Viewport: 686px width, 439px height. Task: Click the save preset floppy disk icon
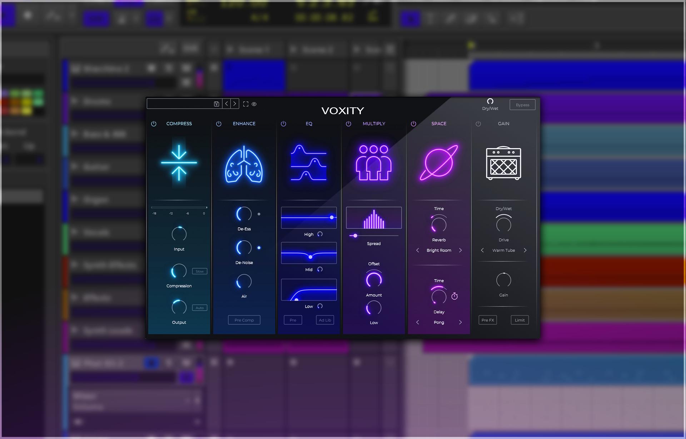217,104
